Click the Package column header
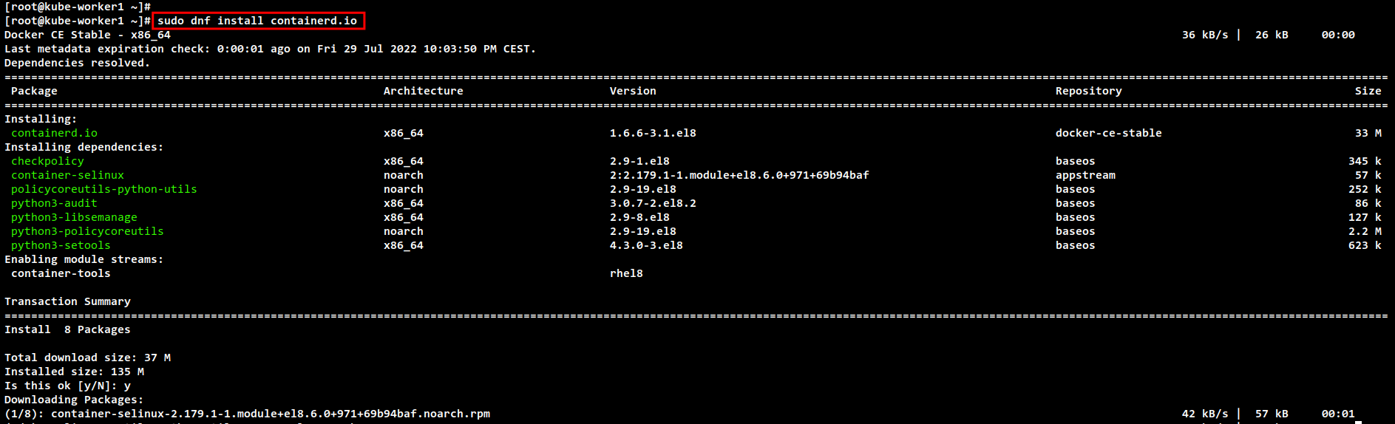The height and width of the screenshot is (424, 1395). click(x=34, y=91)
